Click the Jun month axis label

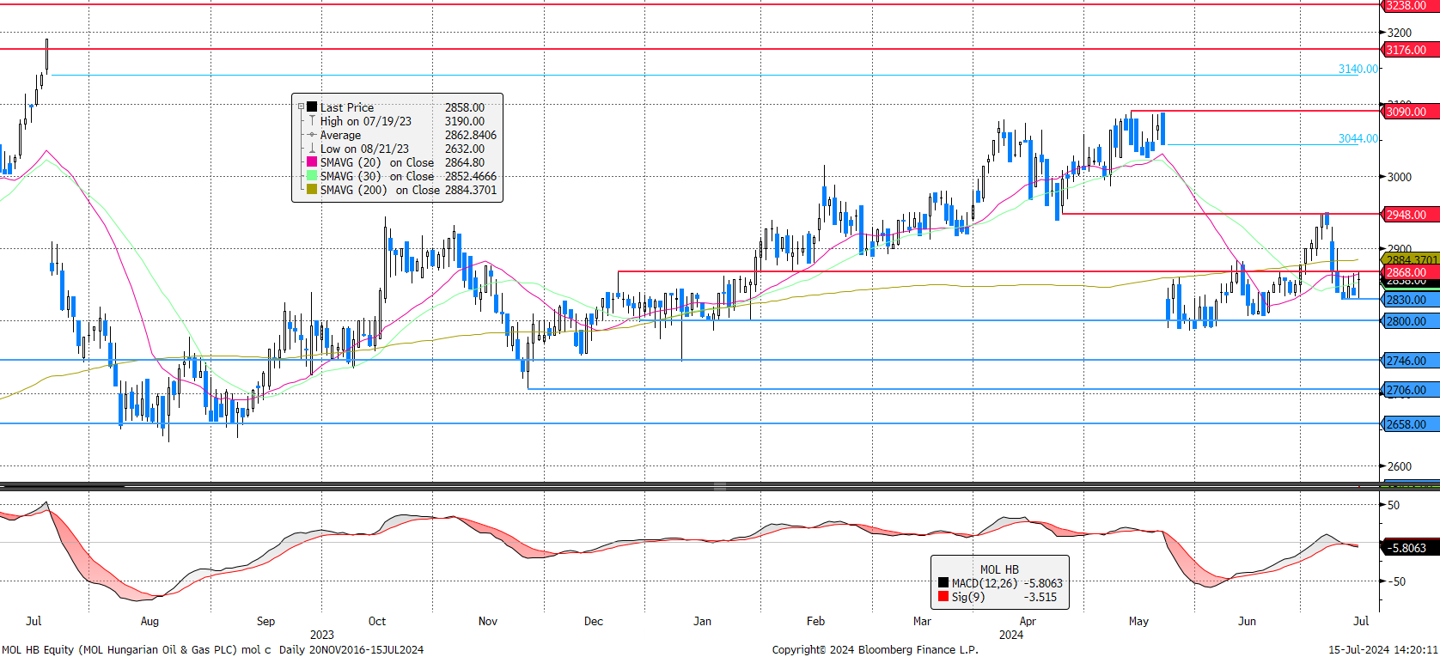pyautogui.click(x=1247, y=621)
